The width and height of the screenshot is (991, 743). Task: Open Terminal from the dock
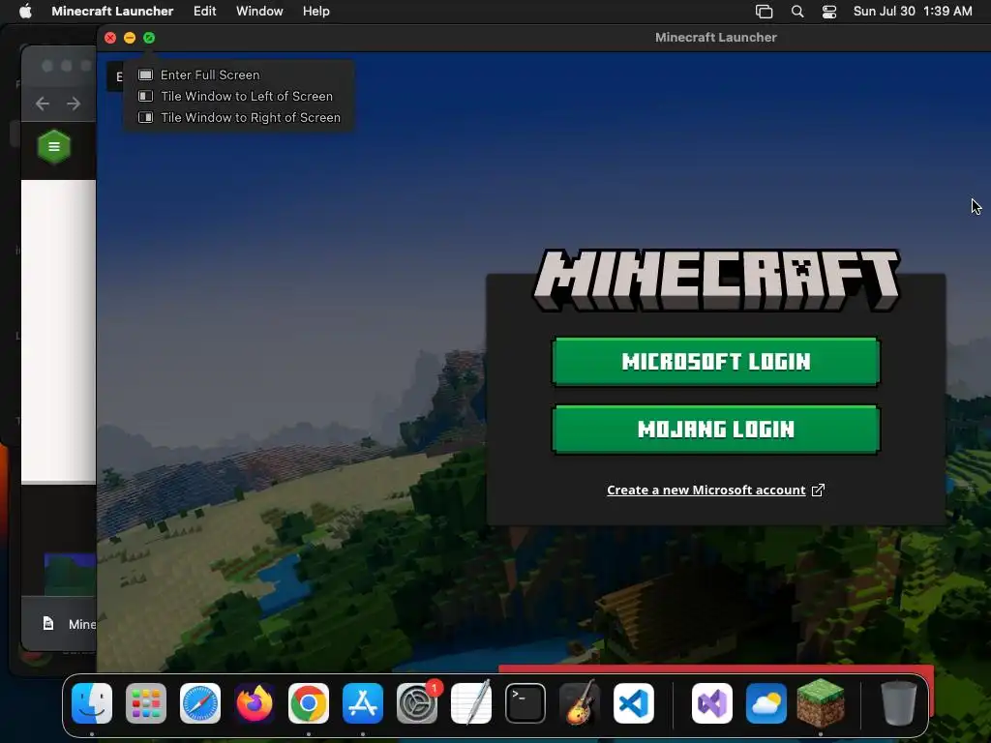pos(526,703)
